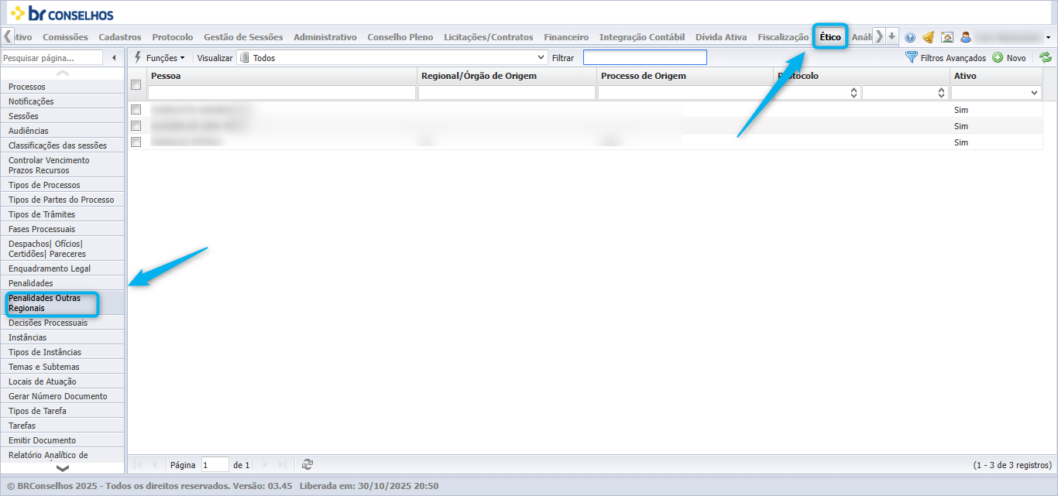Go to the home page icon

click(x=946, y=37)
